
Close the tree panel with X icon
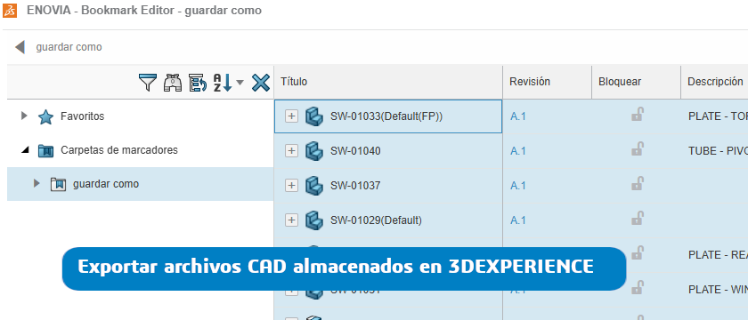click(x=261, y=83)
